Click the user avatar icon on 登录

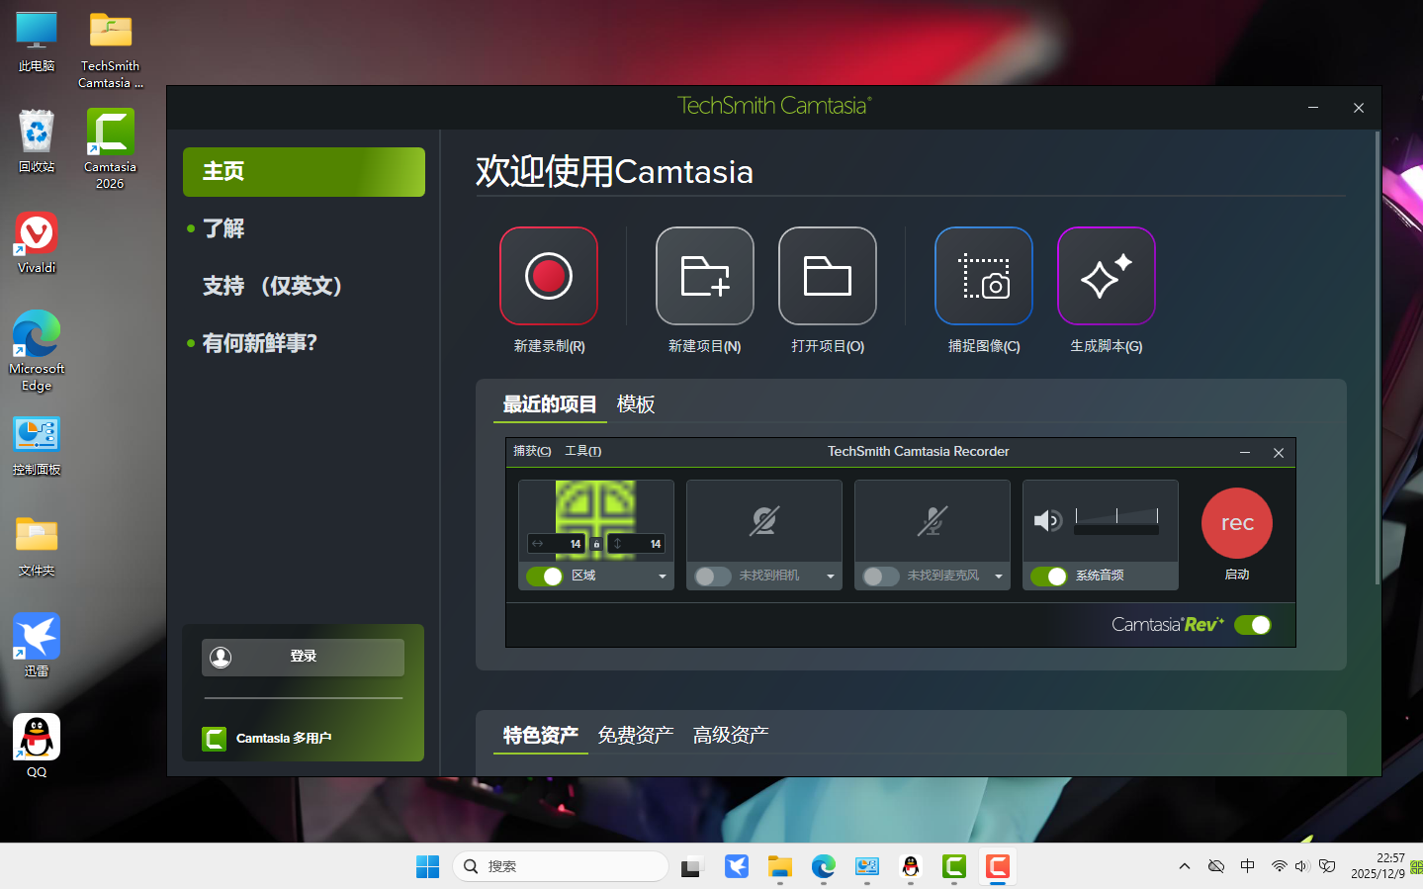221,658
